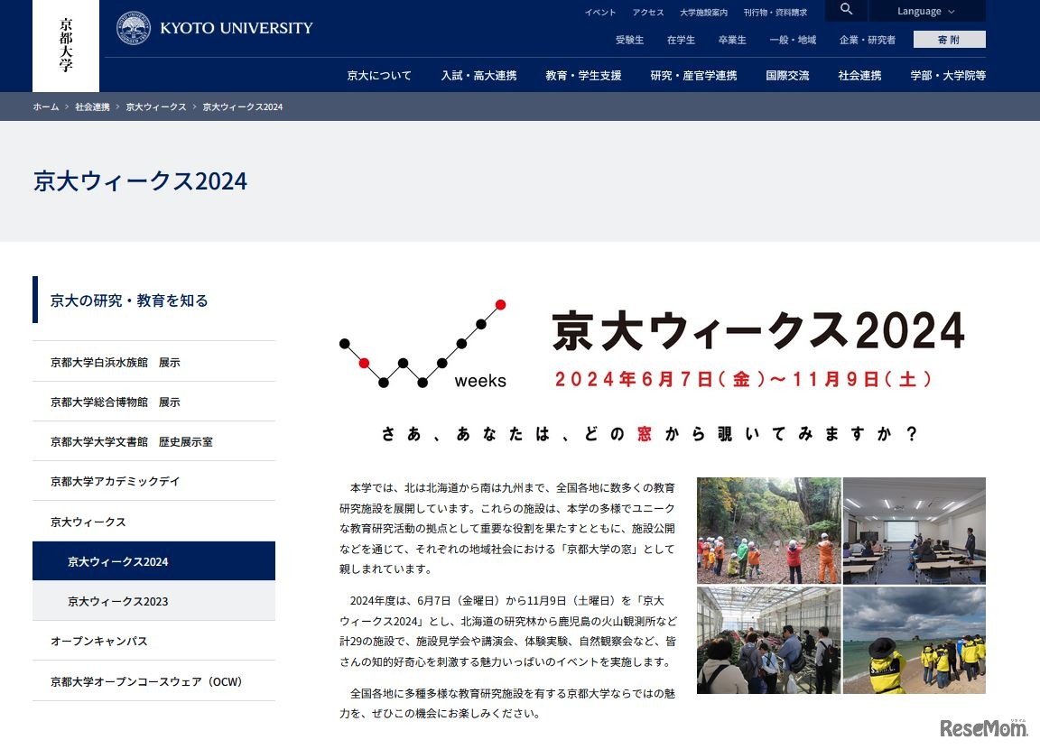Click the 寄附 button
Image resolution: width=1040 pixels, height=749 pixels.
tap(949, 40)
